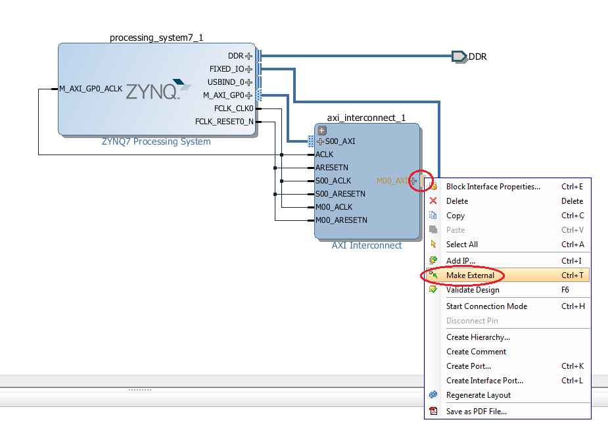Open the AXI Interconnect link
This screenshot has width=608, height=428.
365,245
